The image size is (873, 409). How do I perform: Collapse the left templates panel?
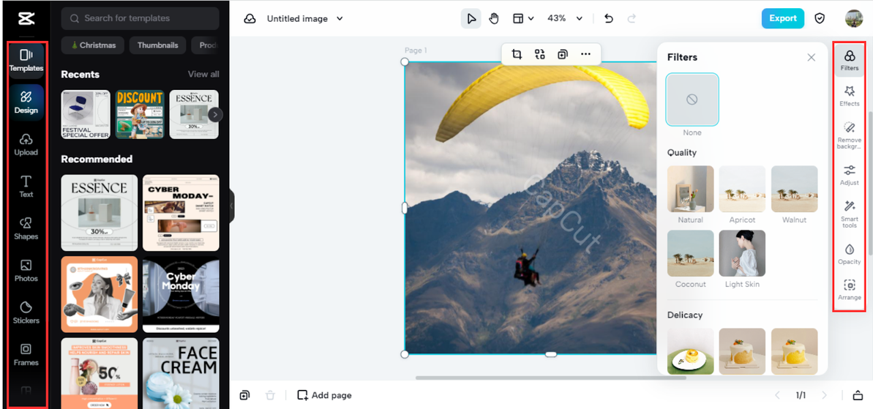[x=231, y=205]
